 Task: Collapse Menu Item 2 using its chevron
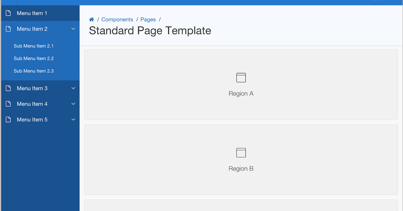(x=73, y=29)
